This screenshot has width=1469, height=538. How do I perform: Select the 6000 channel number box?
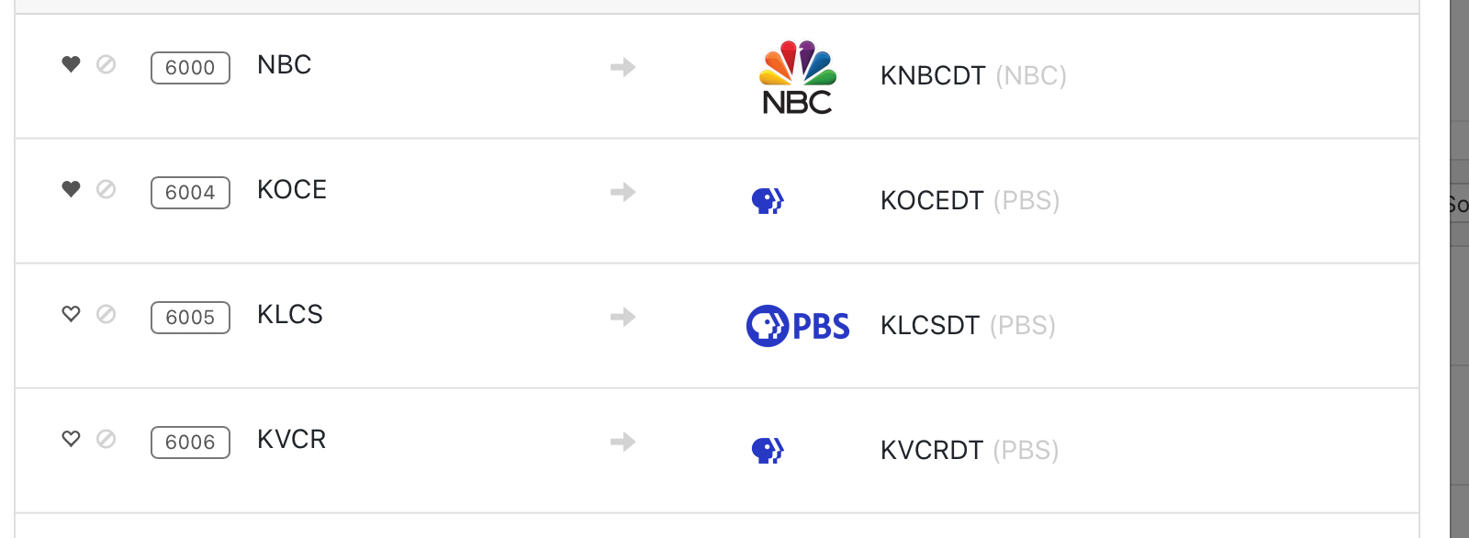coord(190,68)
